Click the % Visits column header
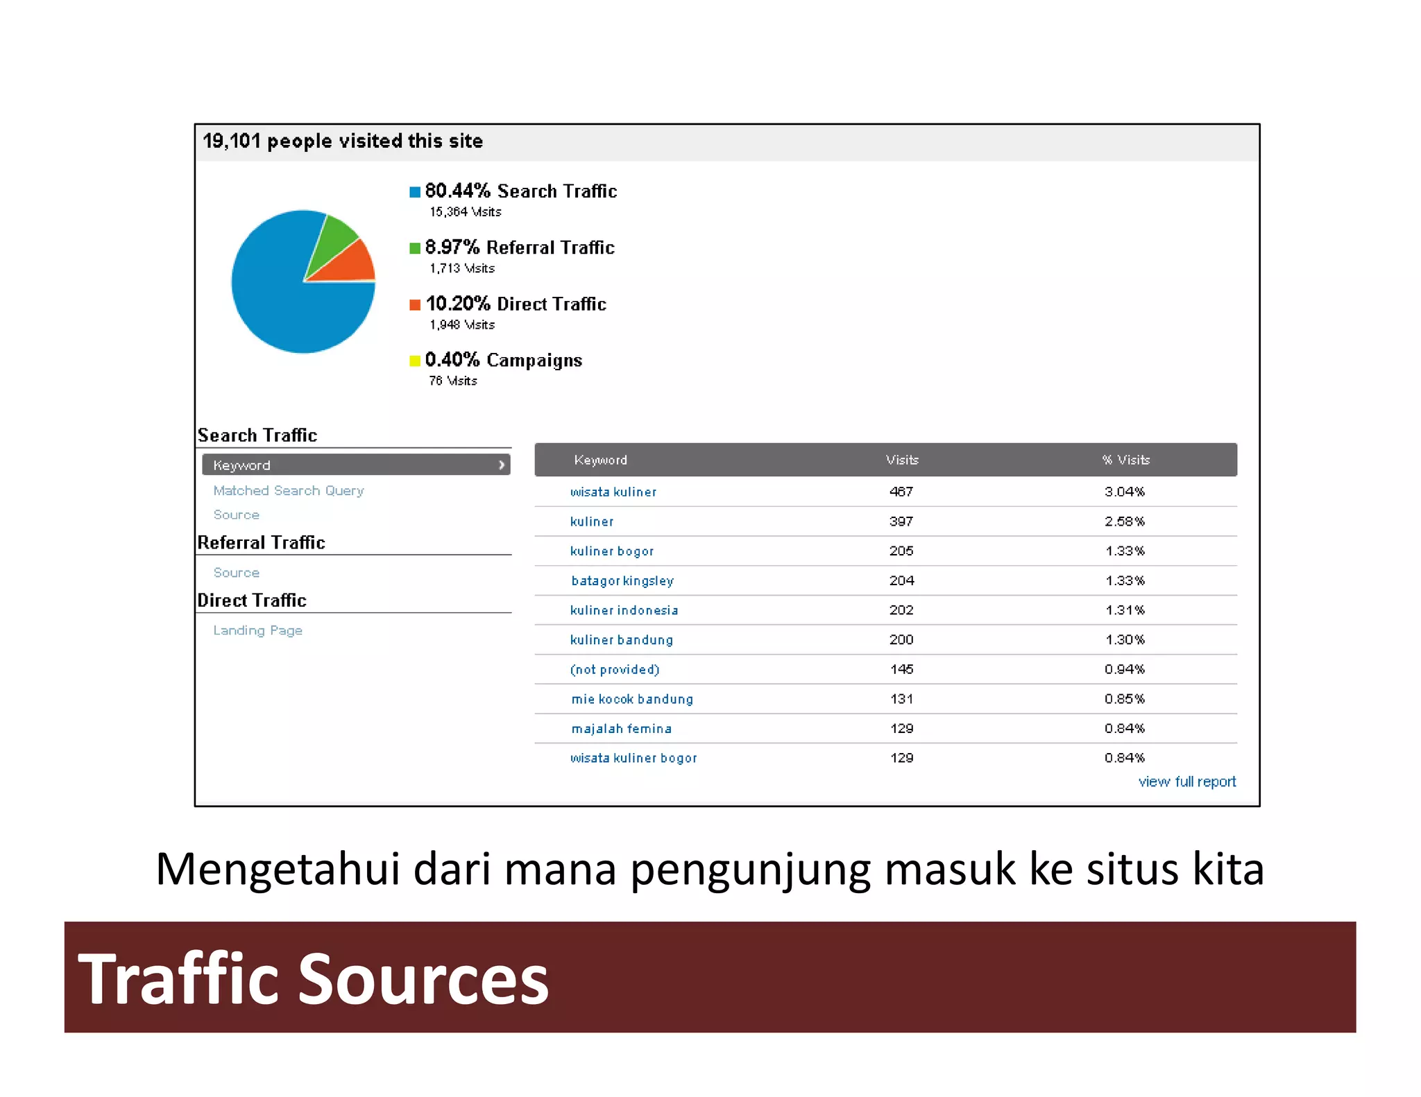This screenshot has width=1421, height=1097. 1126,460
